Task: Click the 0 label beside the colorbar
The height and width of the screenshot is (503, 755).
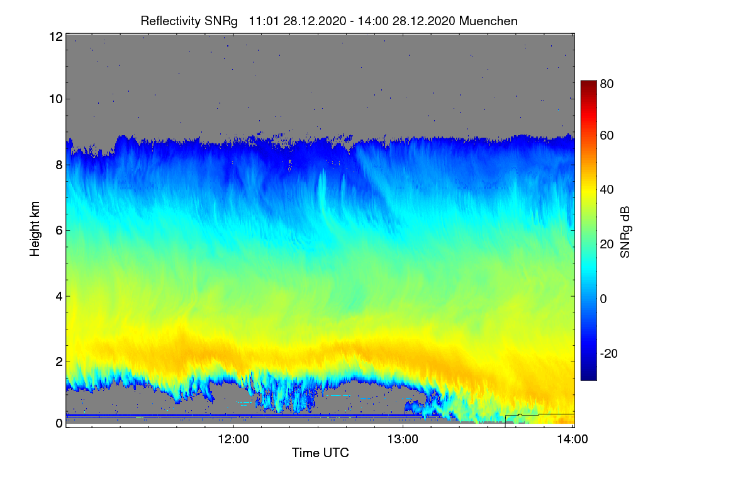Action: pyautogui.click(x=604, y=299)
